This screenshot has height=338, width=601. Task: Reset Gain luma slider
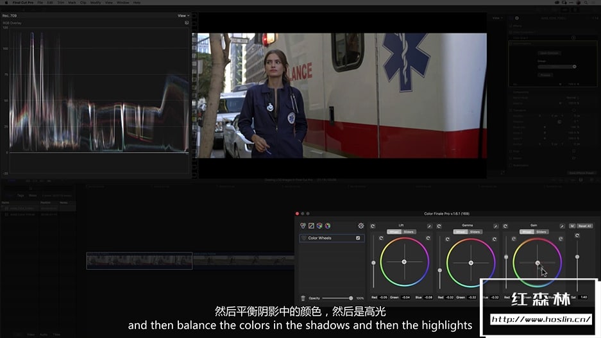[x=514, y=239]
